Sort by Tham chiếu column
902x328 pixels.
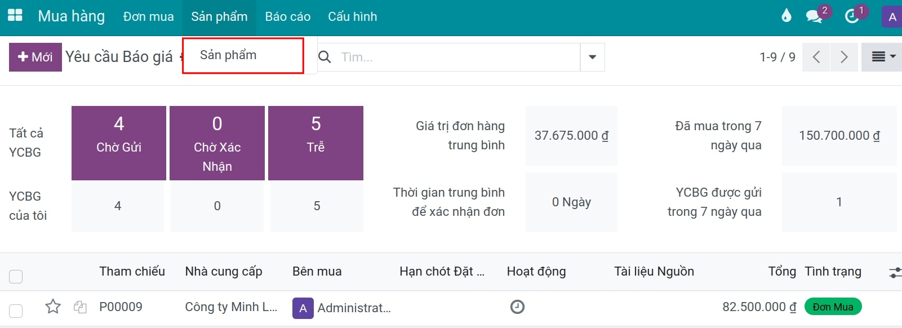[132, 272]
